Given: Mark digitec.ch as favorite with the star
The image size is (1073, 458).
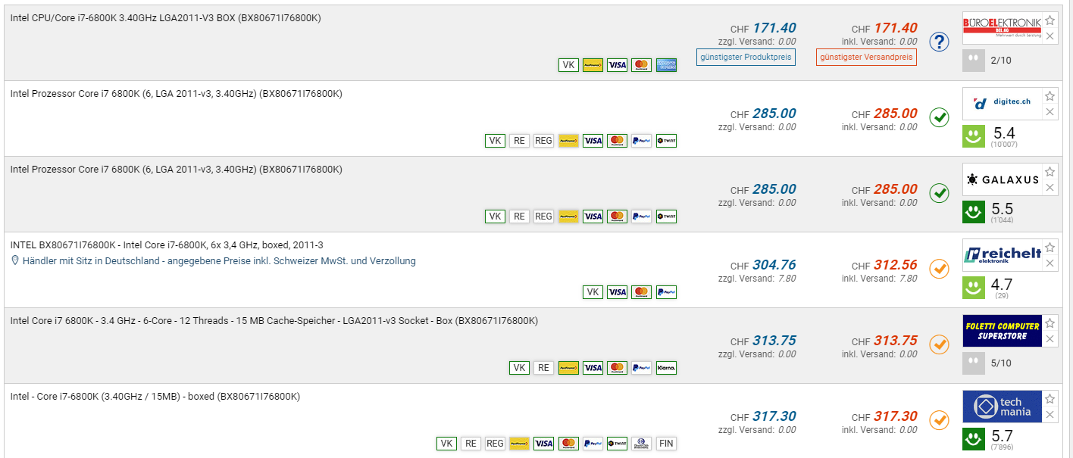Looking at the screenshot, I should (1050, 96).
